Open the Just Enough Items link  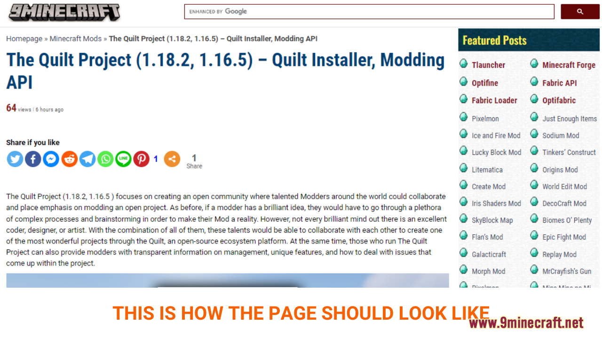coord(570,119)
